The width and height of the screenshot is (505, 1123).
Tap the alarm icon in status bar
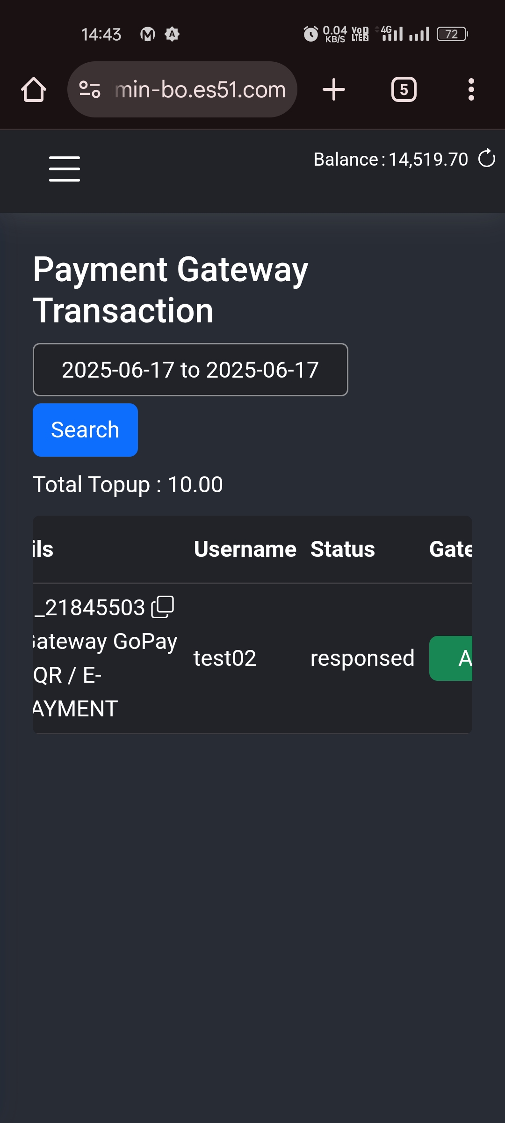[x=310, y=34]
